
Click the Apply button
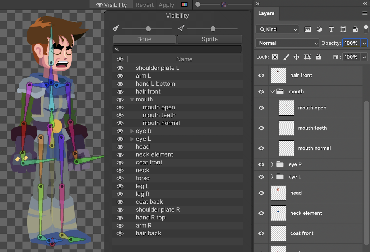tap(166, 5)
